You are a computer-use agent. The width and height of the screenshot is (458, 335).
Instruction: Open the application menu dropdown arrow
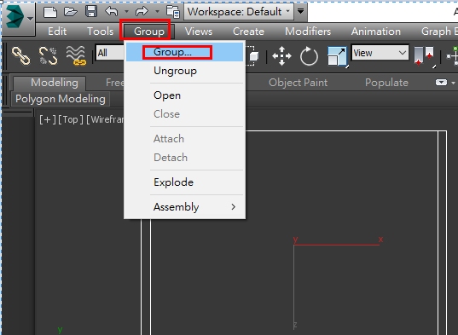(x=30, y=19)
